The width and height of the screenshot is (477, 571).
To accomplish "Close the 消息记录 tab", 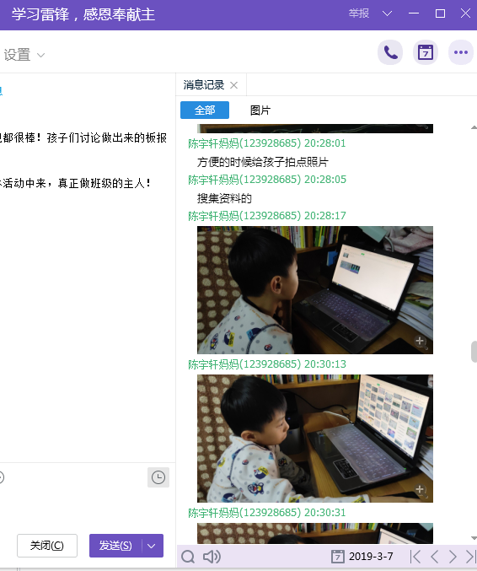I will [234, 85].
